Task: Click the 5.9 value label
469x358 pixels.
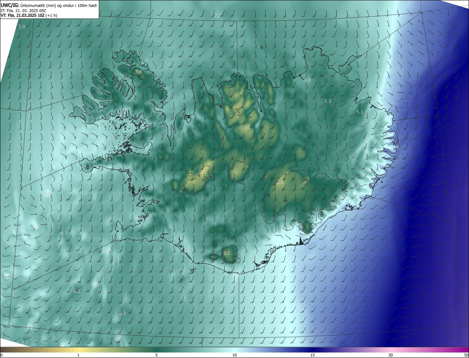Action: tap(22, 27)
